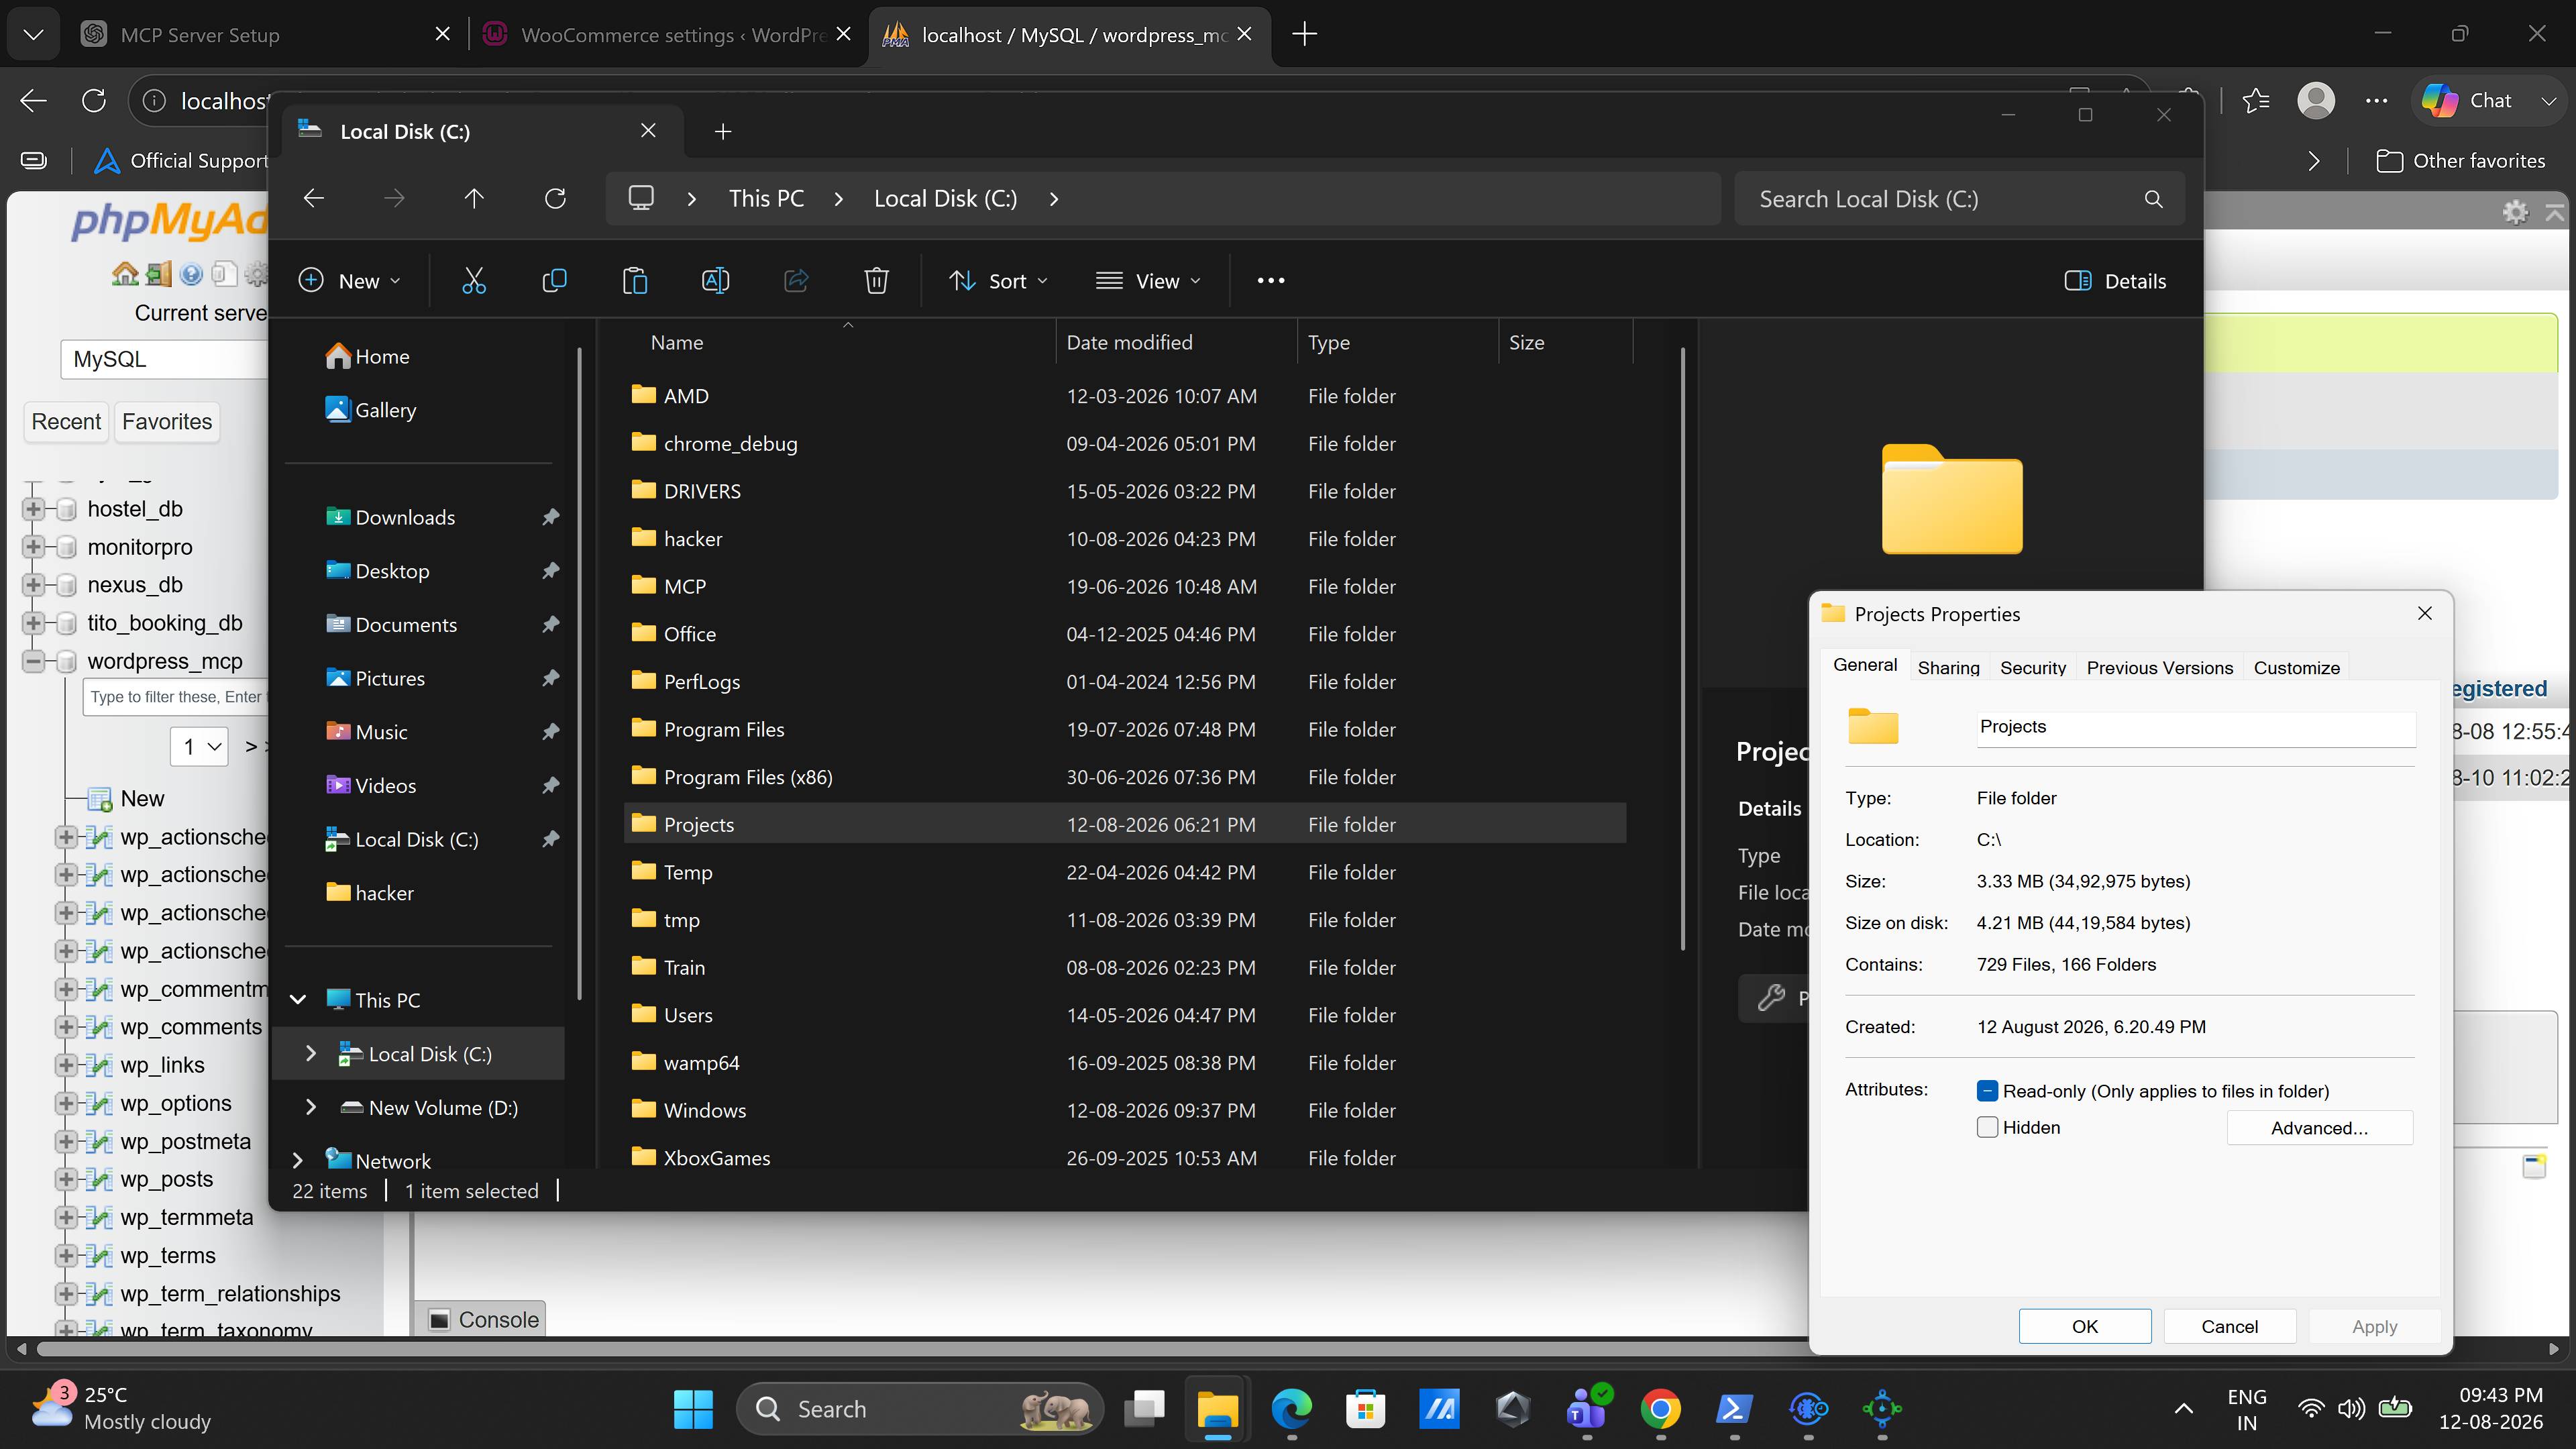Click the Paste clipboard icon
This screenshot has height=1449, width=2576.
635,281
